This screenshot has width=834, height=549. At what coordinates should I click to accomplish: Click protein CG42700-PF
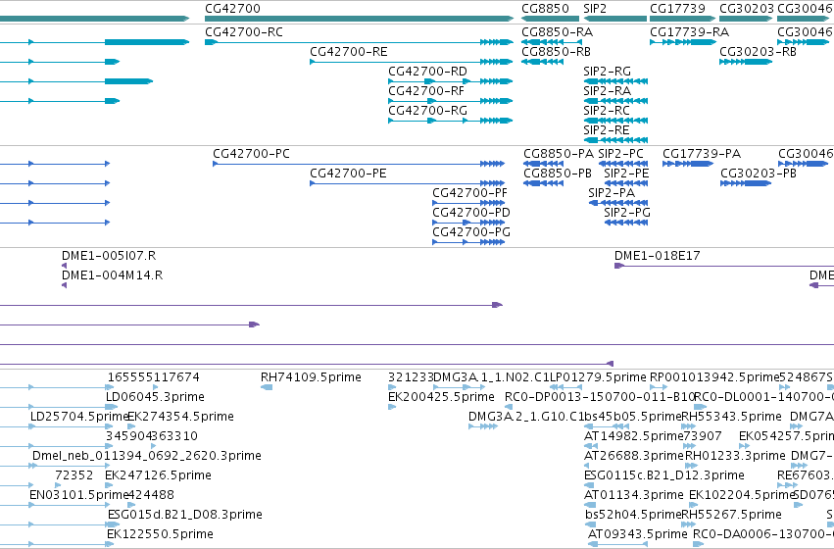click(x=468, y=203)
